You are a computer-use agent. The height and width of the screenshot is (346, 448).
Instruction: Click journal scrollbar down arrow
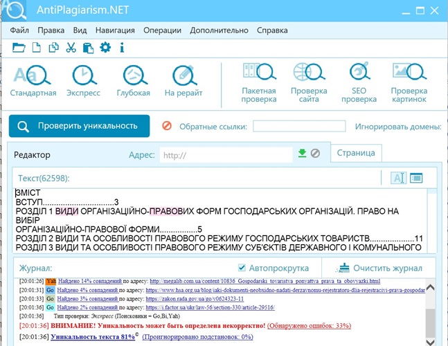click(430, 342)
